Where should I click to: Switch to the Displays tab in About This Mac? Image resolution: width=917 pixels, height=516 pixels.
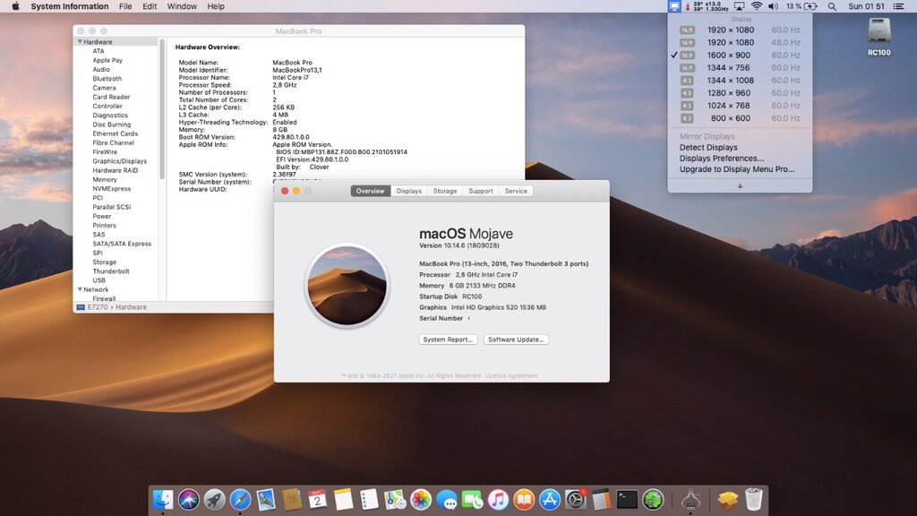(409, 191)
